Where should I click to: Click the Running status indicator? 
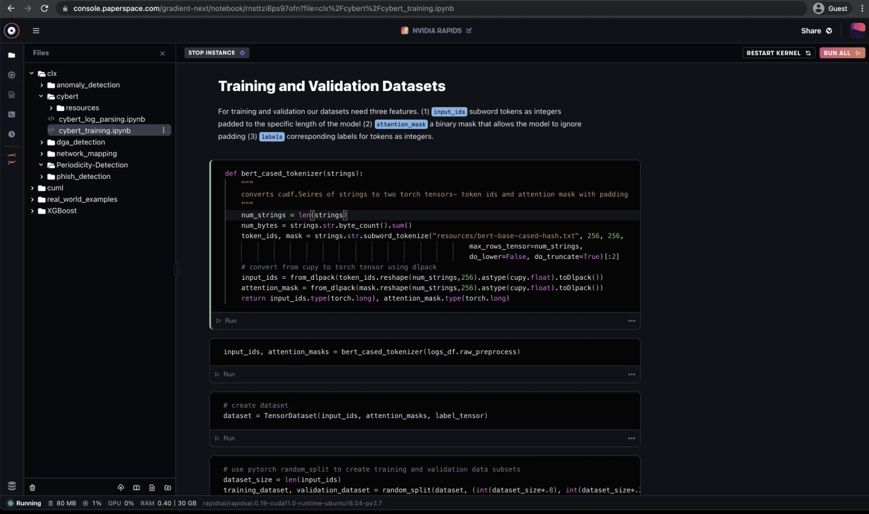(x=24, y=503)
